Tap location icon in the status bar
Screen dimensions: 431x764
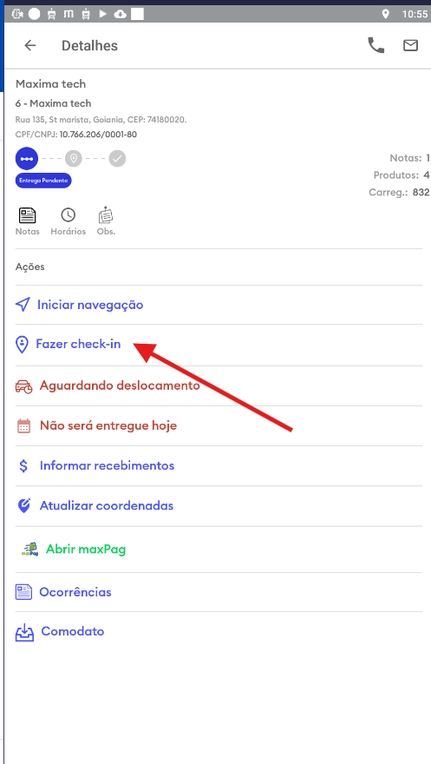385,14
